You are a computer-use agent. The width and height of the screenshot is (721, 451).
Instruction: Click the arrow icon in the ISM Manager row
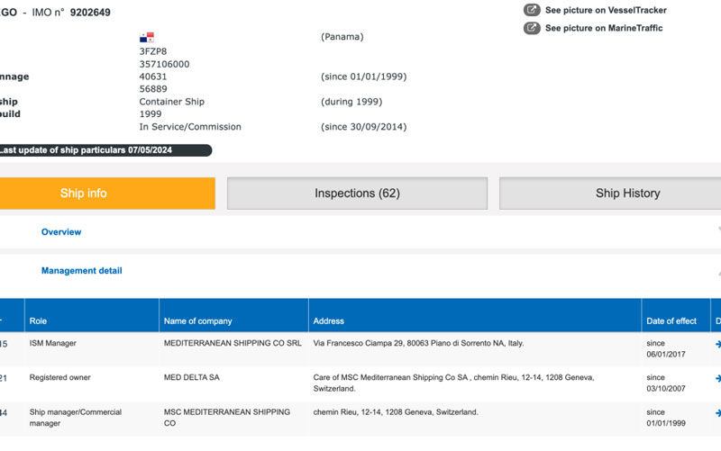[717, 344]
